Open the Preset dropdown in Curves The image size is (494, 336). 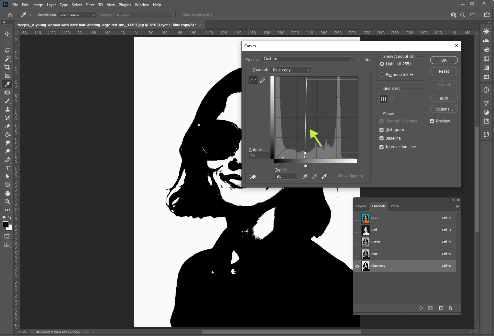click(307, 59)
